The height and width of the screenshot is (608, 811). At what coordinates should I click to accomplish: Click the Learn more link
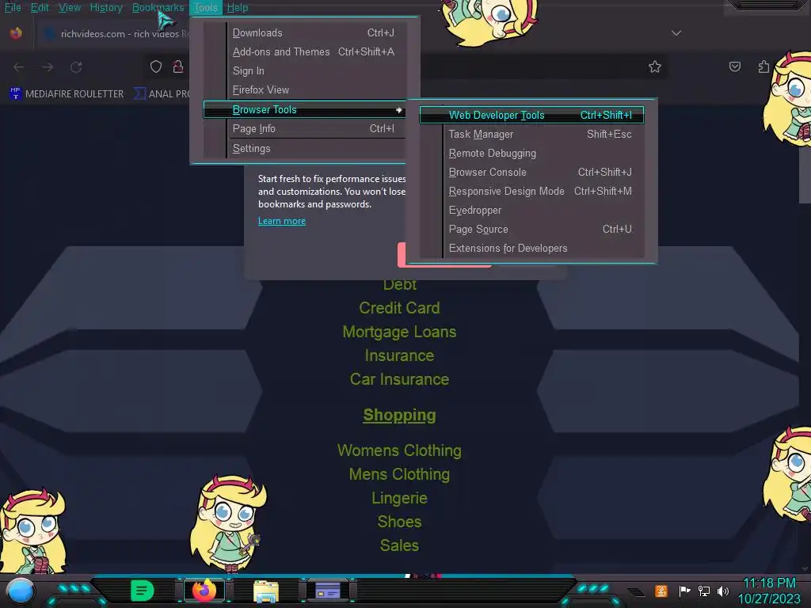click(x=282, y=221)
